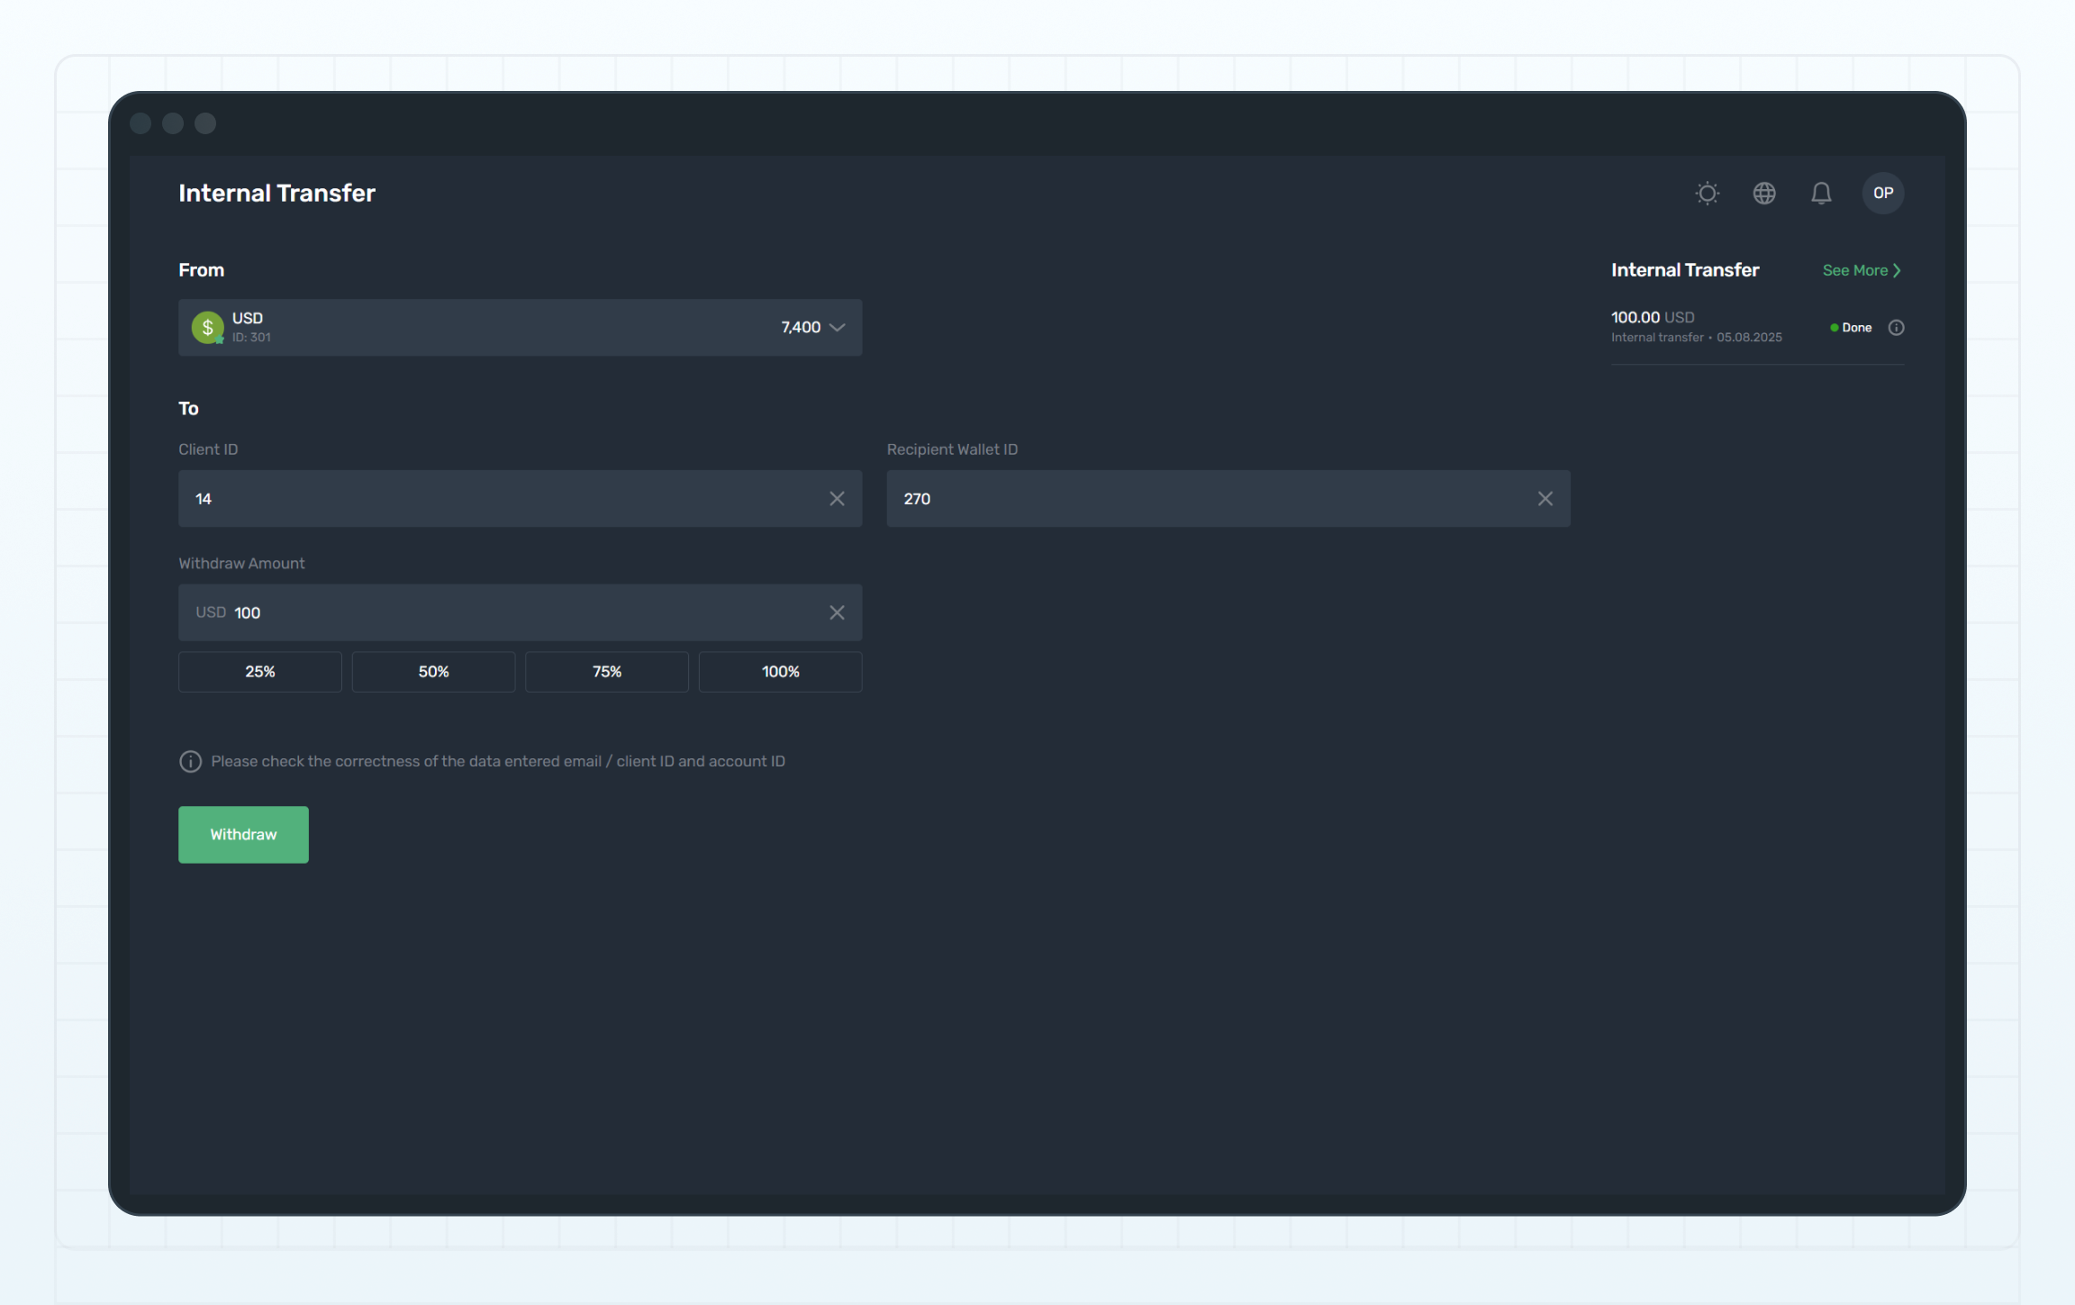2075x1305 pixels.
Task: Clear the Recipient Wallet ID field
Action: pos(1545,499)
